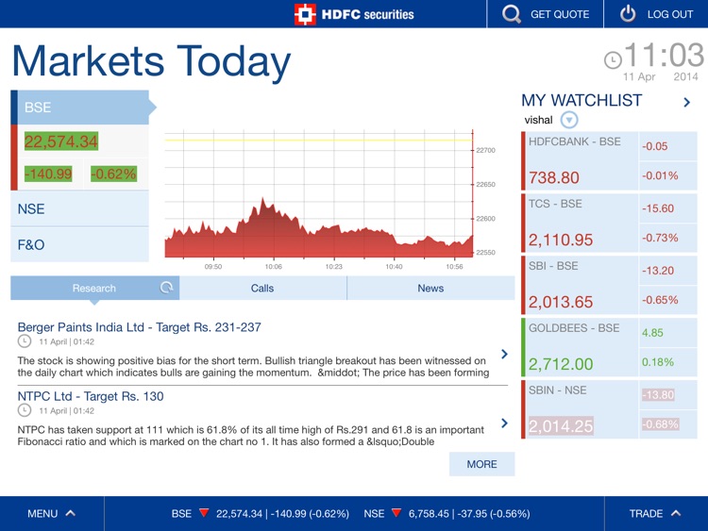Open NTPC Ltd research via chevron
708x531 pixels.
tap(504, 423)
